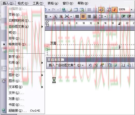Click the hourglass indent marker on ruler
This screenshot has height=115, width=135.
pos(47,23)
